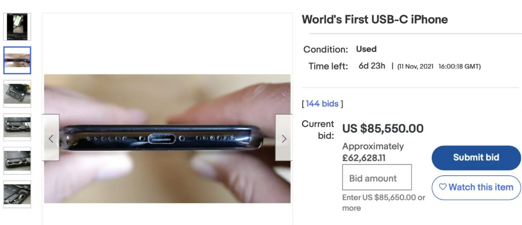Image resolution: width=522 pixels, height=225 pixels.
Task: Click the US $85,550.00 current bid price
Action: (382, 128)
